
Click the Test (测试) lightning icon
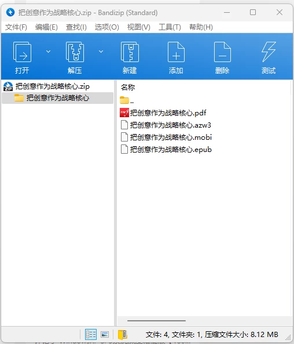pyautogui.click(x=269, y=52)
